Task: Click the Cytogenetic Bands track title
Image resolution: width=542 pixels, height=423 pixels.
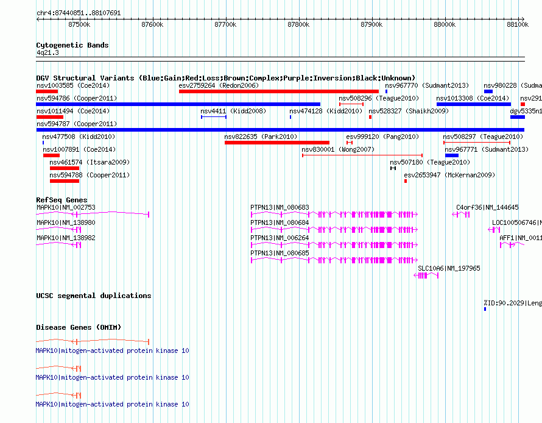Action: (x=72, y=45)
